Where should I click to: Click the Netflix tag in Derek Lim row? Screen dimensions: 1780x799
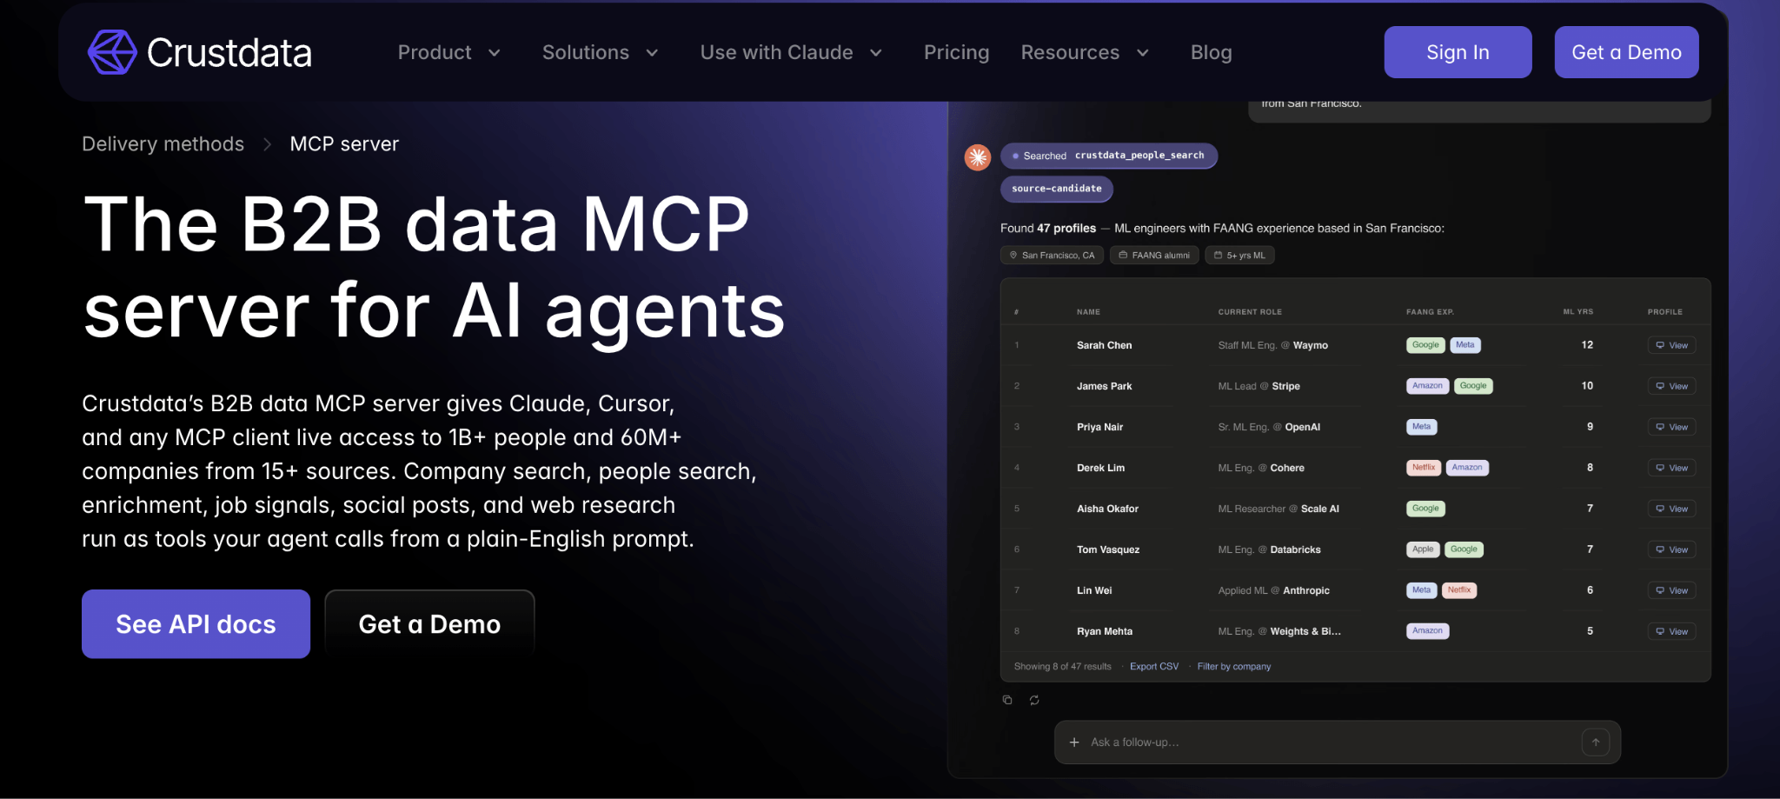(1424, 468)
